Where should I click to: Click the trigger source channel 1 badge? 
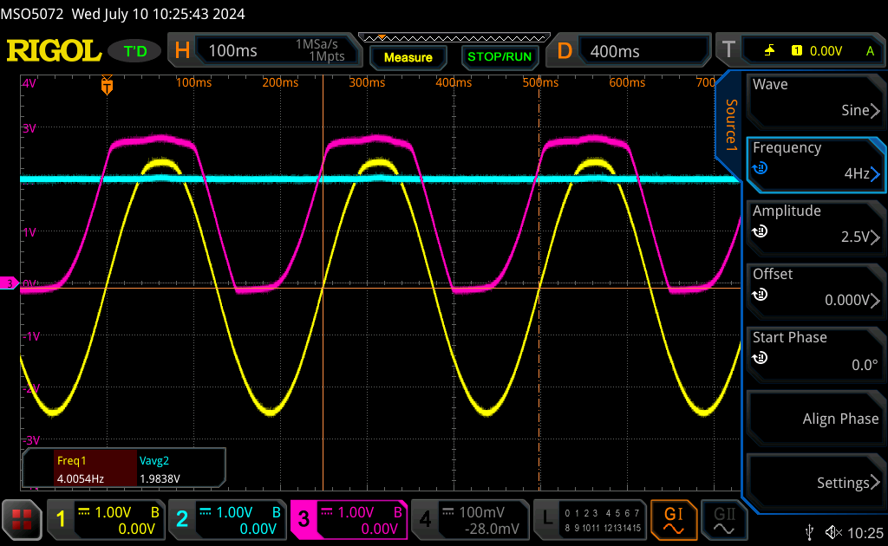pos(796,51)
